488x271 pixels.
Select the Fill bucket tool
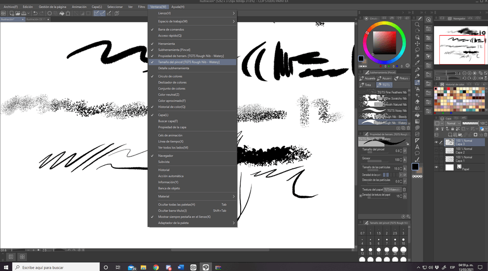(x=417, y=115)
